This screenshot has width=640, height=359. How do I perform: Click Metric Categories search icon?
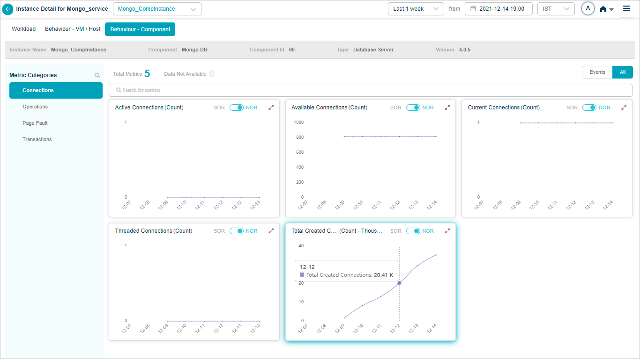[x=97, y=75]
